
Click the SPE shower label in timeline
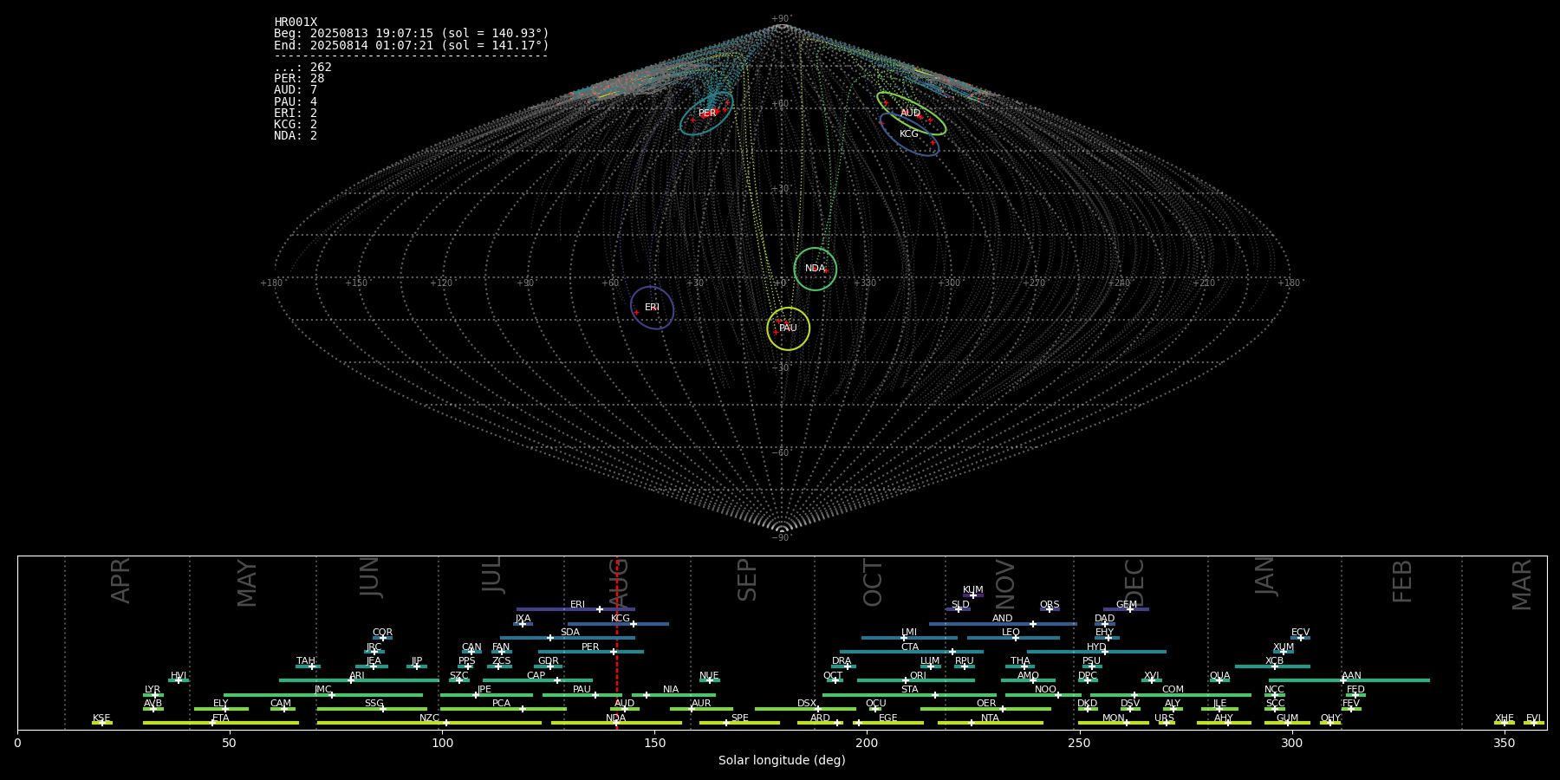tap(739, 718)
